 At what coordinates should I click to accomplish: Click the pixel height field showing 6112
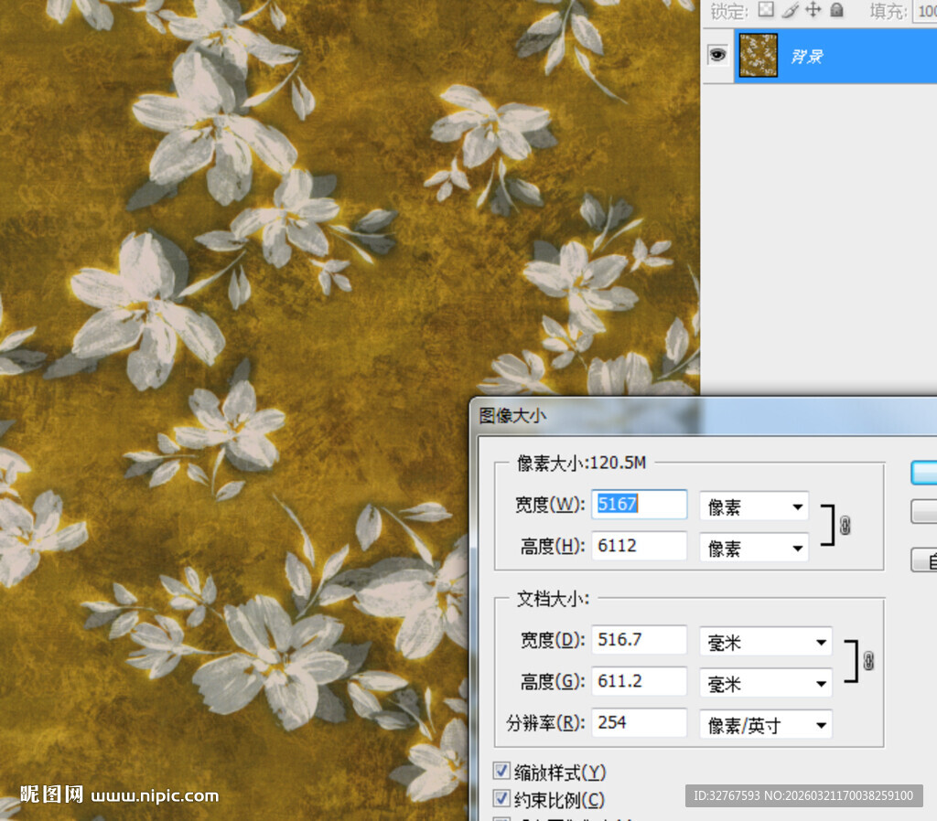tap(639, 546)
